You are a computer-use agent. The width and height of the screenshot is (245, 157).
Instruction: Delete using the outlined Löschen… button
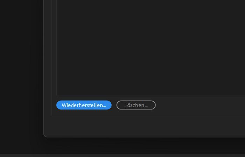136,105
